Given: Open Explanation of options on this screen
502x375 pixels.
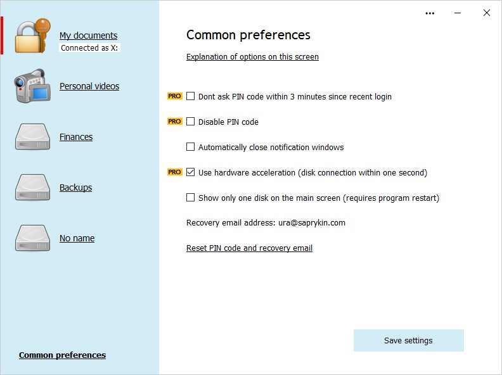Looking at the screenshot, I should click(x=252, y=57).
